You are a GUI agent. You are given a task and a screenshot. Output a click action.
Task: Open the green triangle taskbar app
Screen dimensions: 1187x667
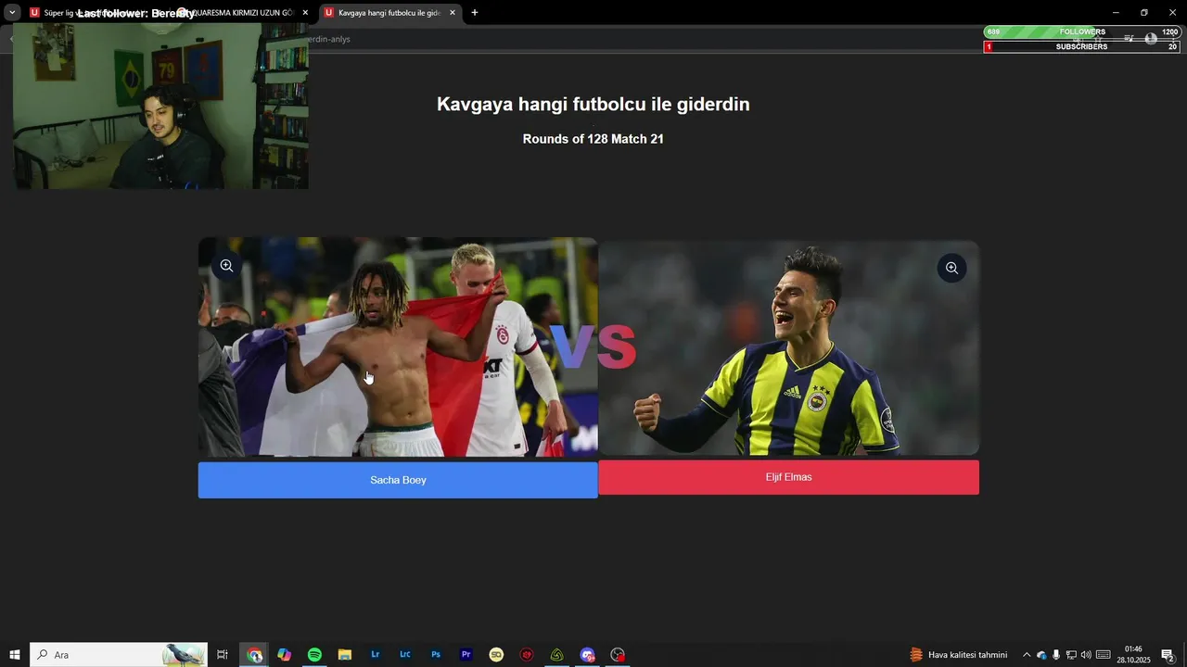pos(557,655)
